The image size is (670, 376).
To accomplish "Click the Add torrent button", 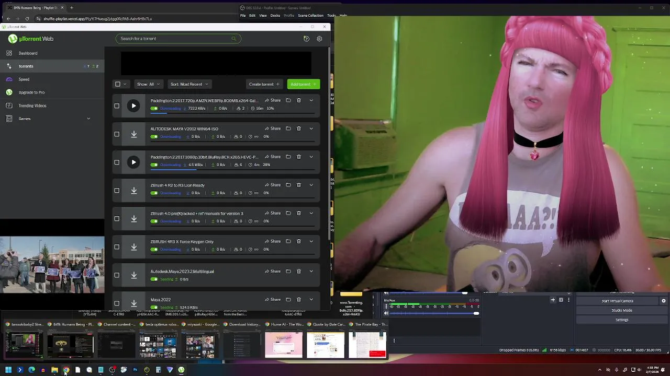I will [304, 84].
